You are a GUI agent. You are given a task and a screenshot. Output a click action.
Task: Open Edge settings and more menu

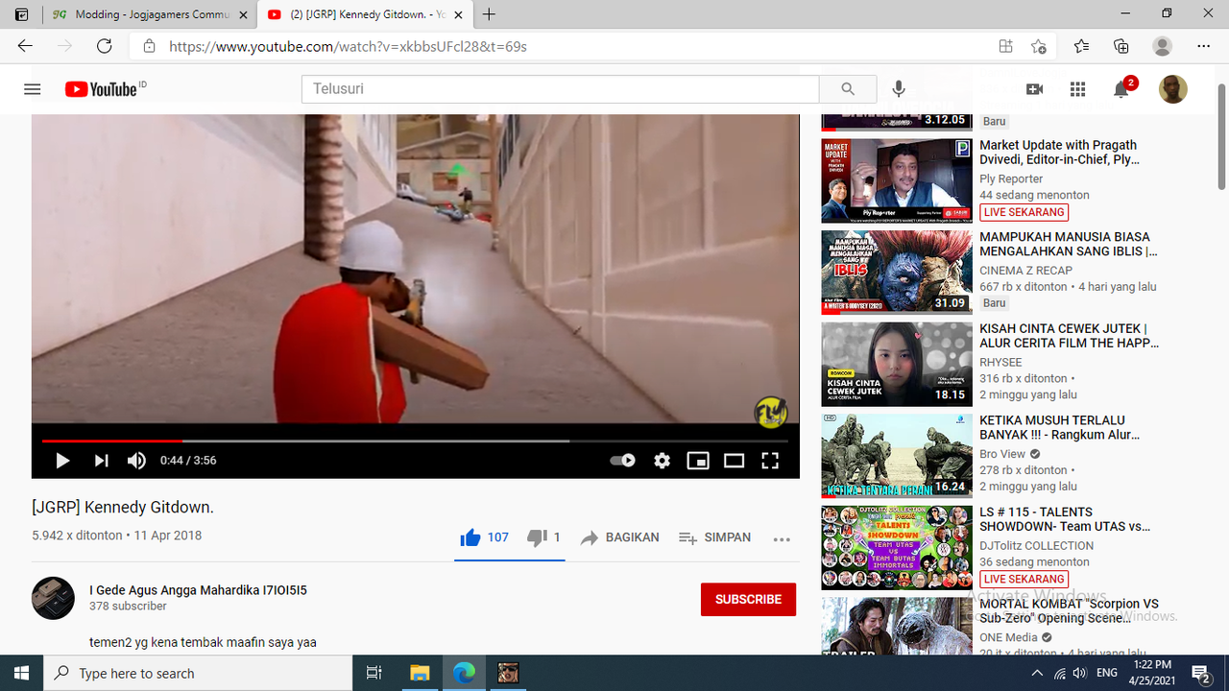(x=1204, y=46)
